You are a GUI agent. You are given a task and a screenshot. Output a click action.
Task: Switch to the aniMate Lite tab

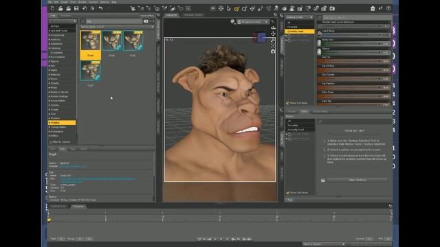58,207
